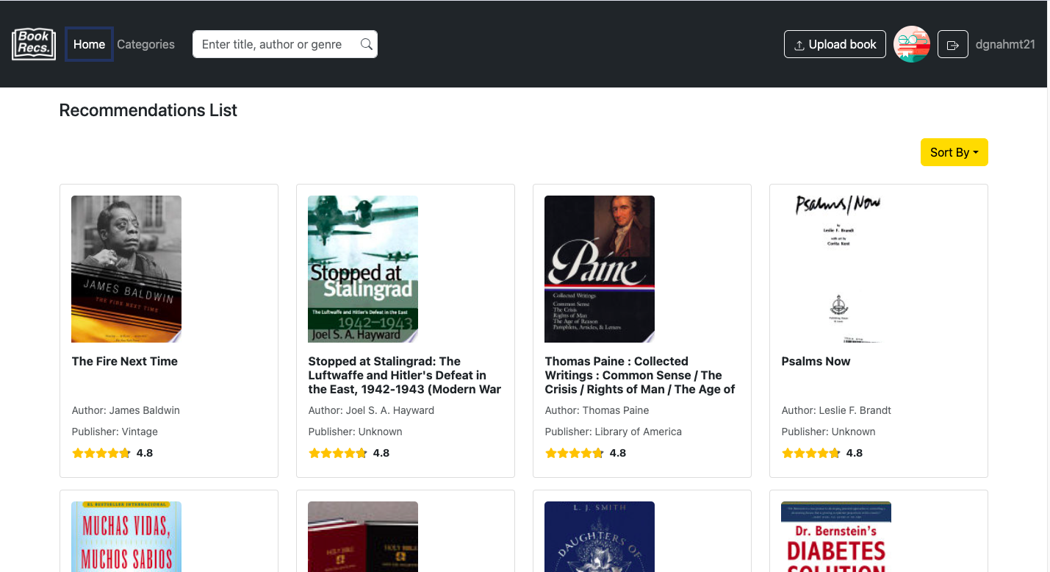Viewport: 1050px width, 572px height.
Task: Click the Book Recs logo
Action: (x=34, y=44)
